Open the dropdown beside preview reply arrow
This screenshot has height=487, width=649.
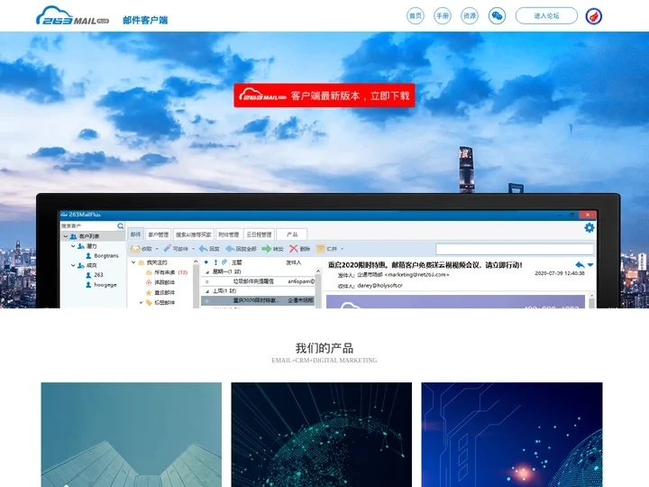coord(590,264)
